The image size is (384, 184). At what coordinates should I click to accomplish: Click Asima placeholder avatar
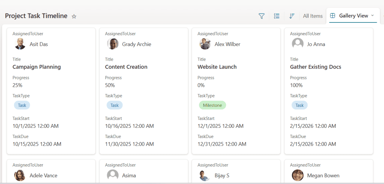point(112,175)
